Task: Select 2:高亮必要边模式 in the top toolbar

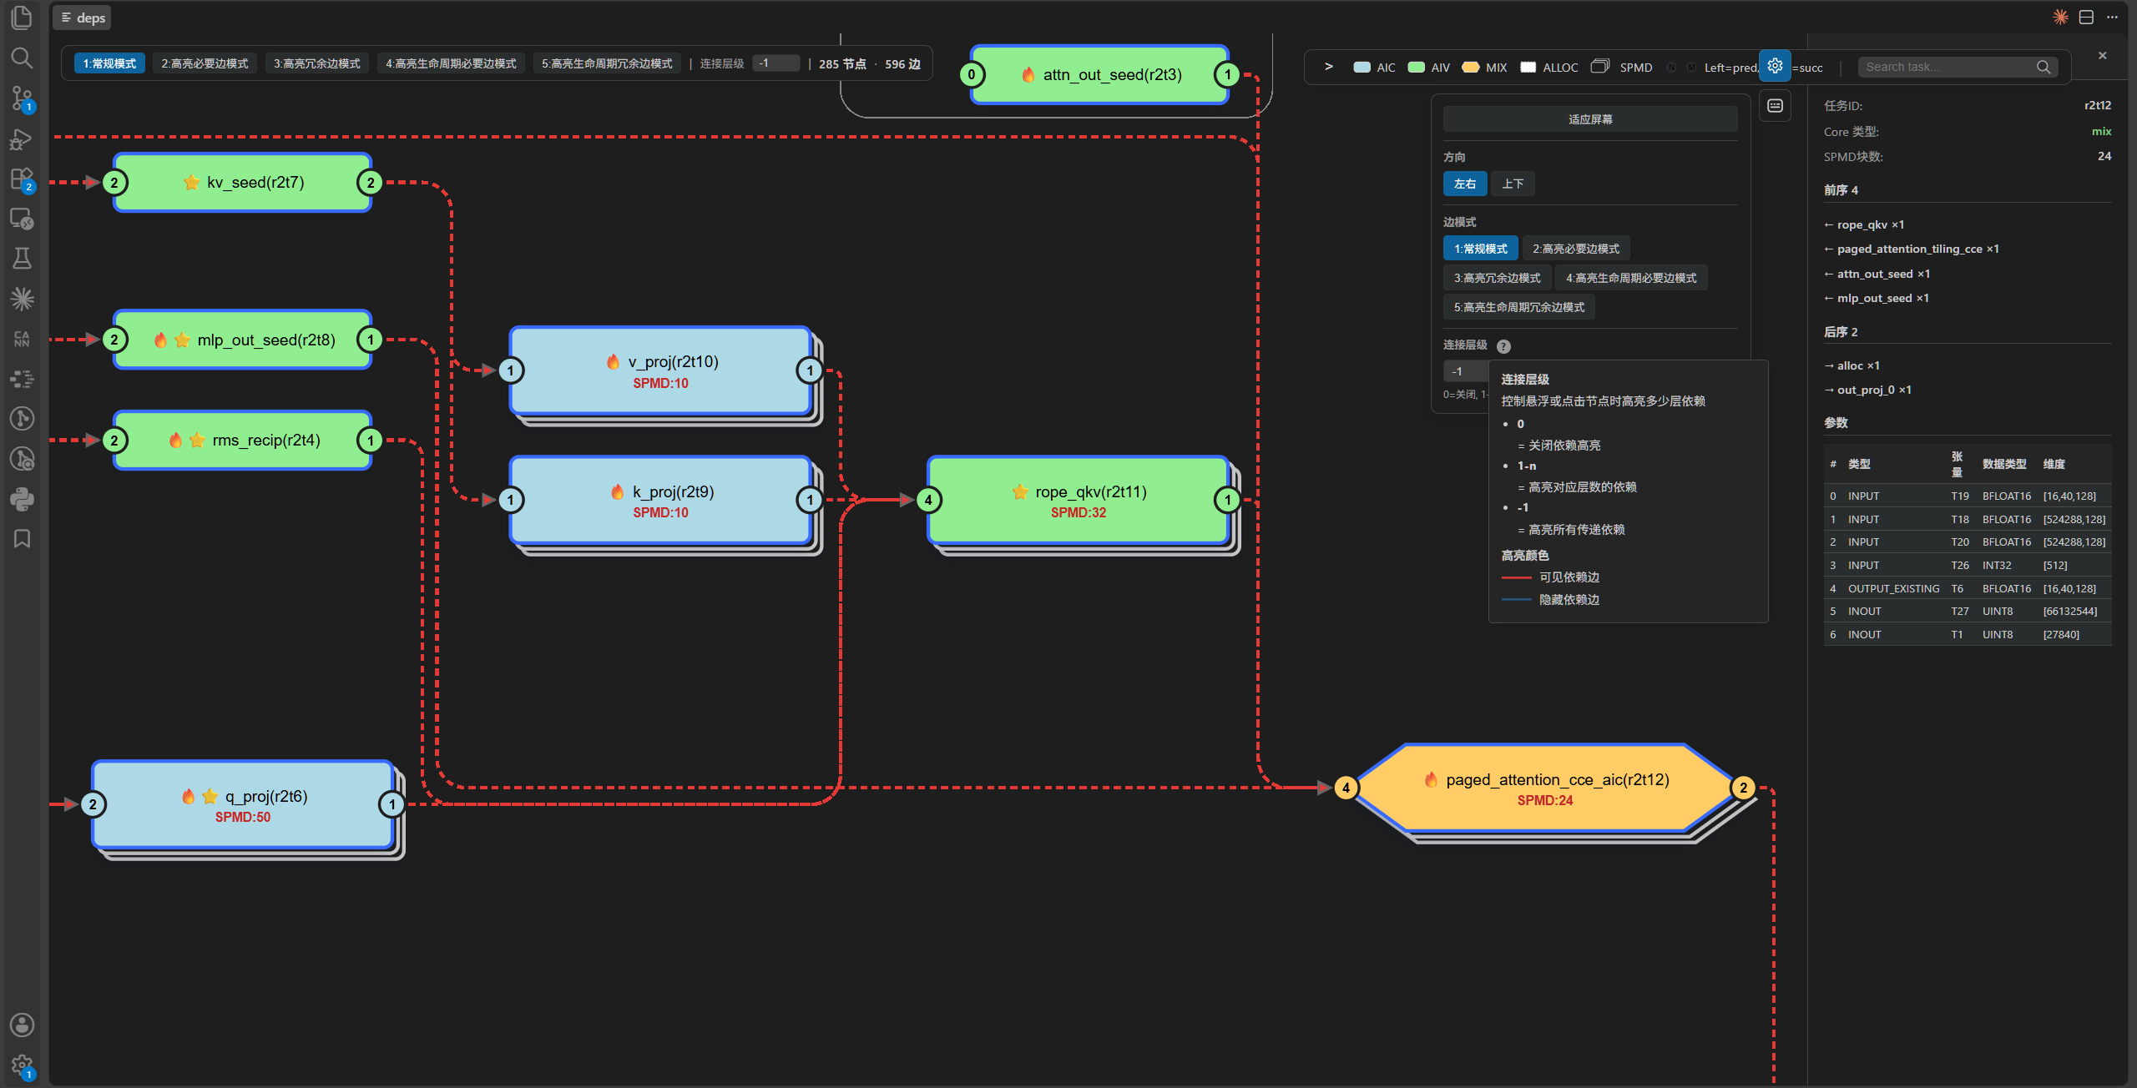Action: pos(205,63)
